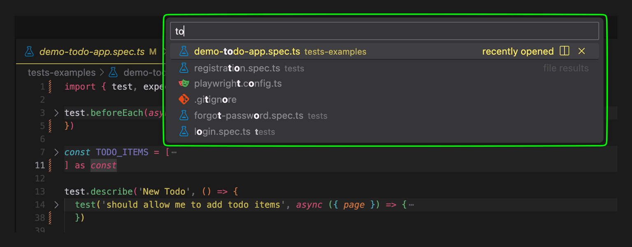Select playwright.config.ts in the results
Screen dimensions: 632x247
(384, 84)
